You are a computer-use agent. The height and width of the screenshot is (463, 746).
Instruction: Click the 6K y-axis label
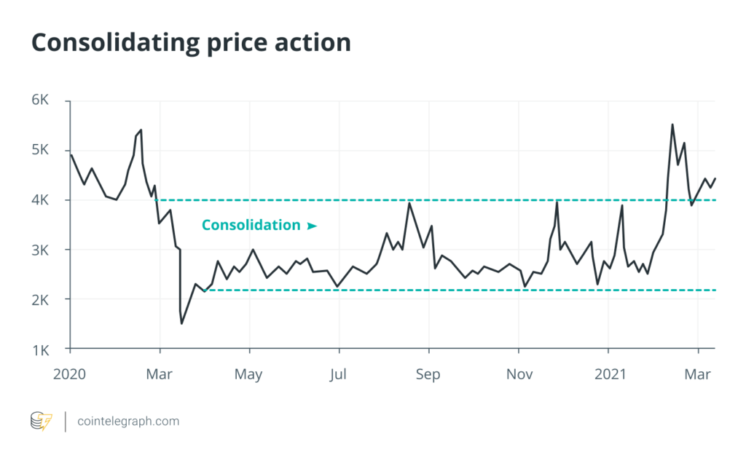pyautogui.click(x=39, y=100)
